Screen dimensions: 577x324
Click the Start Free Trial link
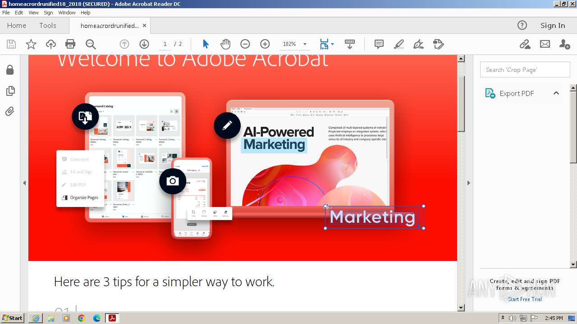pyautogui.click(x=525, y=299)
